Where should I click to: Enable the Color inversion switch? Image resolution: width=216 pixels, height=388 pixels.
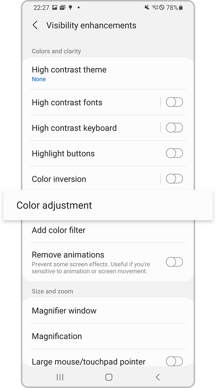[x=174, y=179]
